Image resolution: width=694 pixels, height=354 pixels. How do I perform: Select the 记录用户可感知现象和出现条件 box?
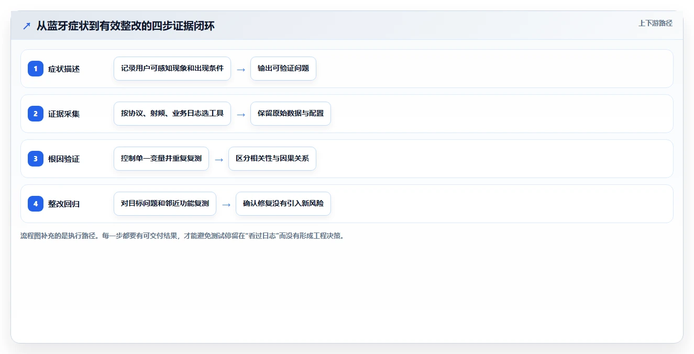[172, 69]
